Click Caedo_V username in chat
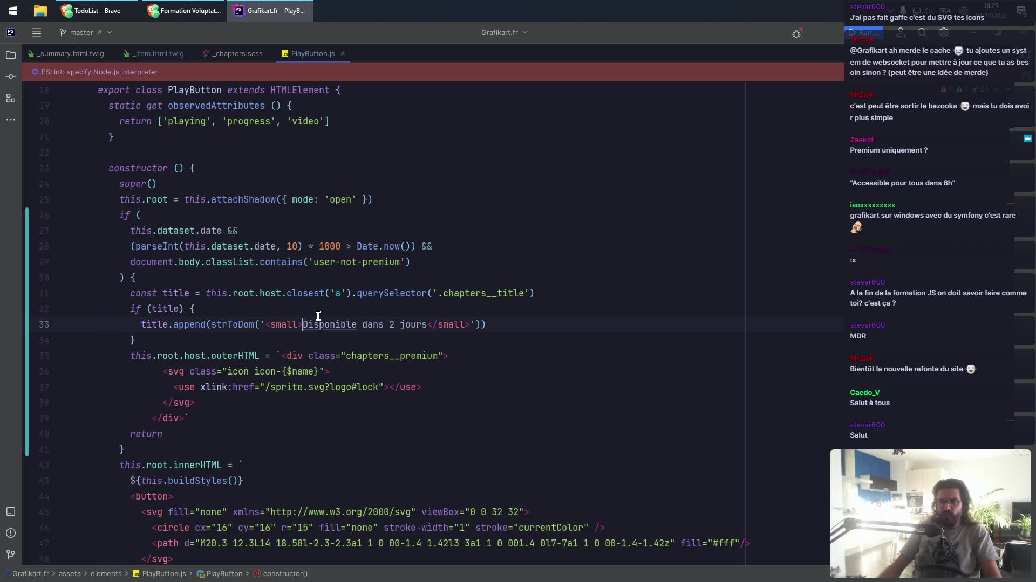This screenshot has width=1036, height=582. pos(865,392)
